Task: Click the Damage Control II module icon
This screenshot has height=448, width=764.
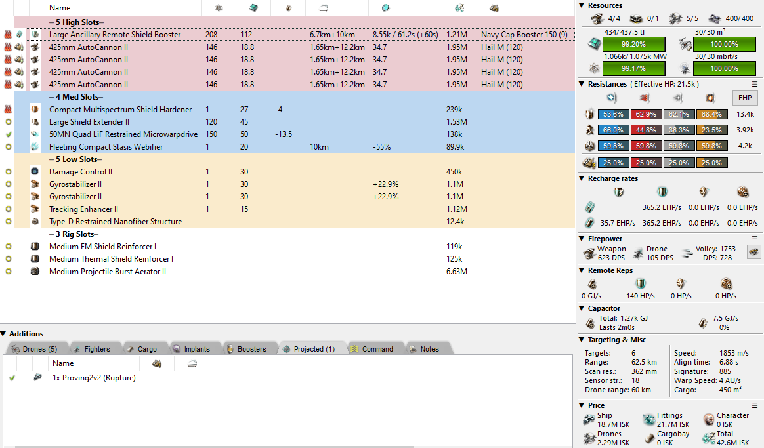Action: 35,172
